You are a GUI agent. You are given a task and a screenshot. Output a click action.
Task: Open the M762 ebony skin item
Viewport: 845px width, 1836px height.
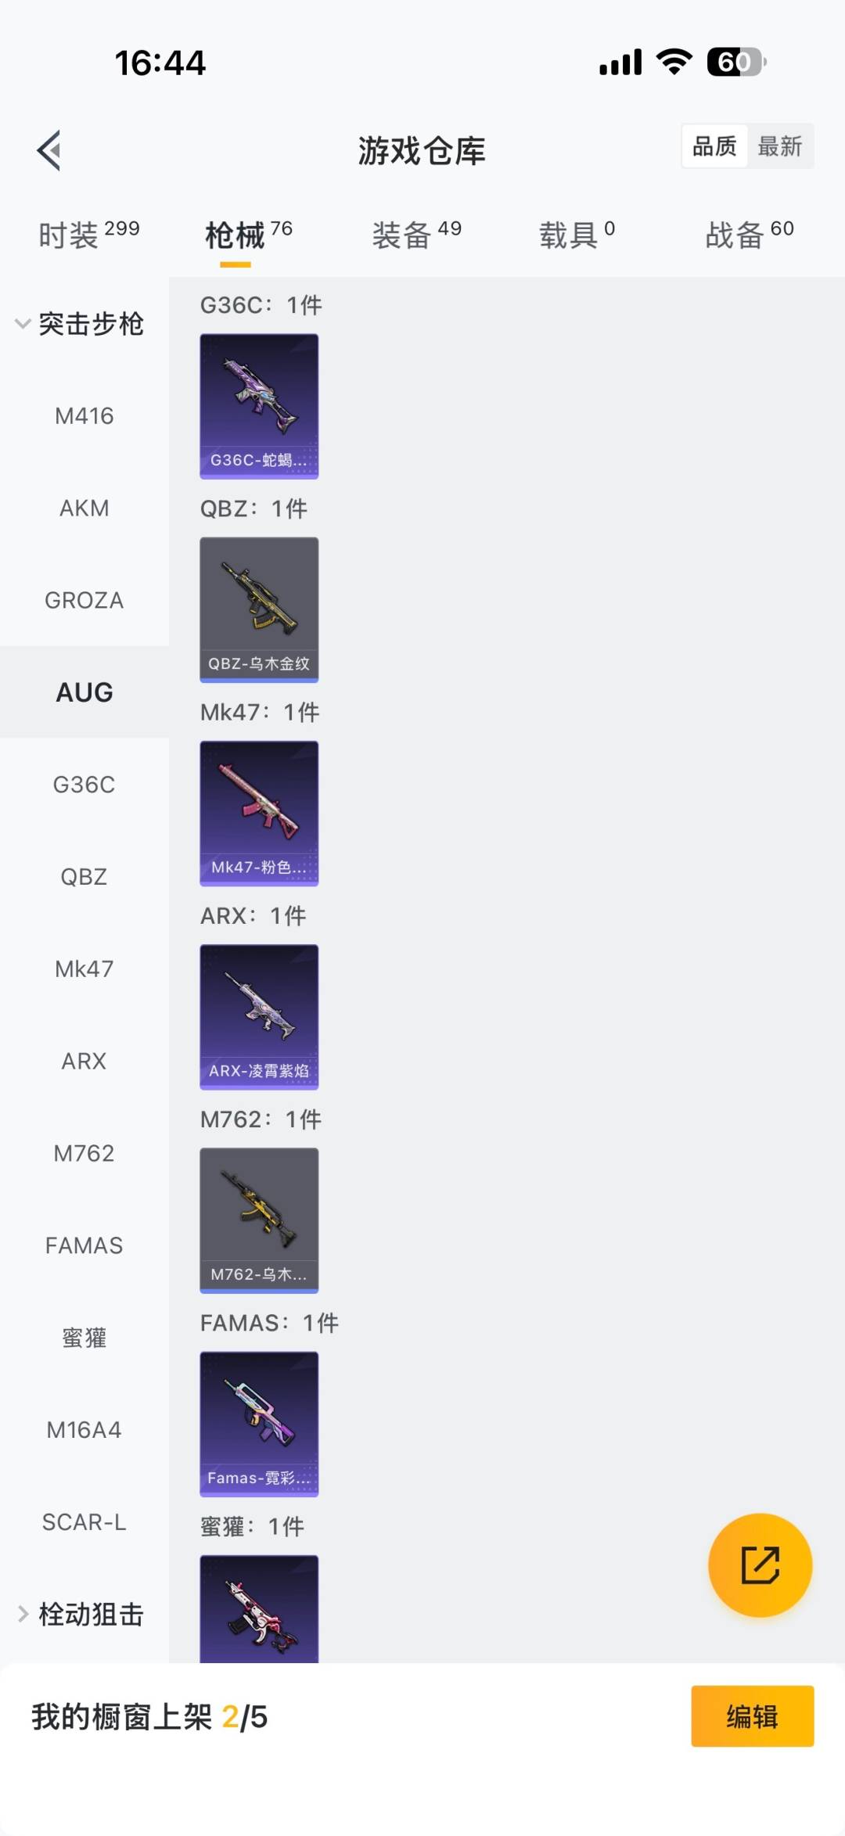(259, 1220)
